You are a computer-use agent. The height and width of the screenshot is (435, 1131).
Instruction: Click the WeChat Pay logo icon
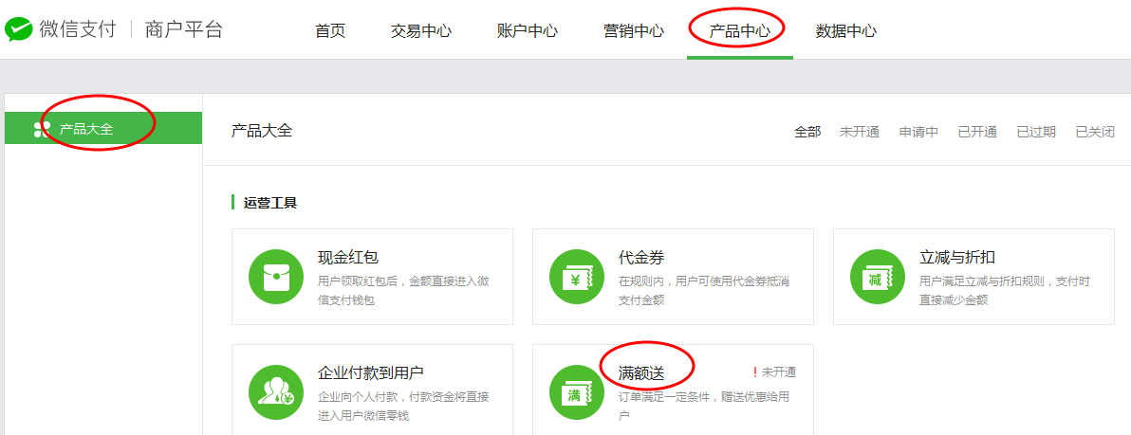coord(19,29)
